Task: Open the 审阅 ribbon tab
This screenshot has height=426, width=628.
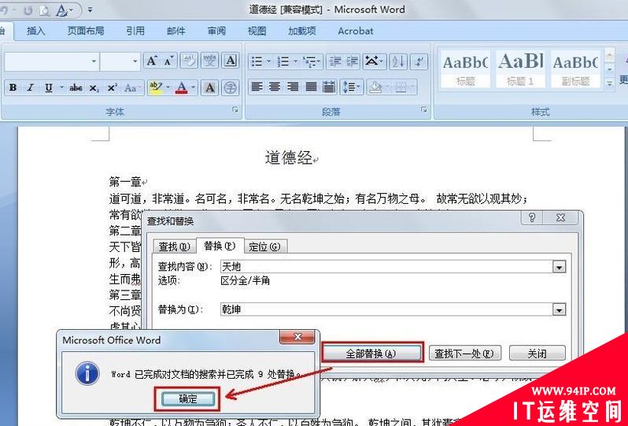Action: click(x=216, y=31)
